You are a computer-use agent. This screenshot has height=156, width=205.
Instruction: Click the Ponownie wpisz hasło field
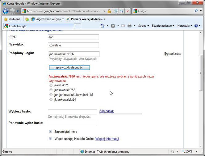73,123
